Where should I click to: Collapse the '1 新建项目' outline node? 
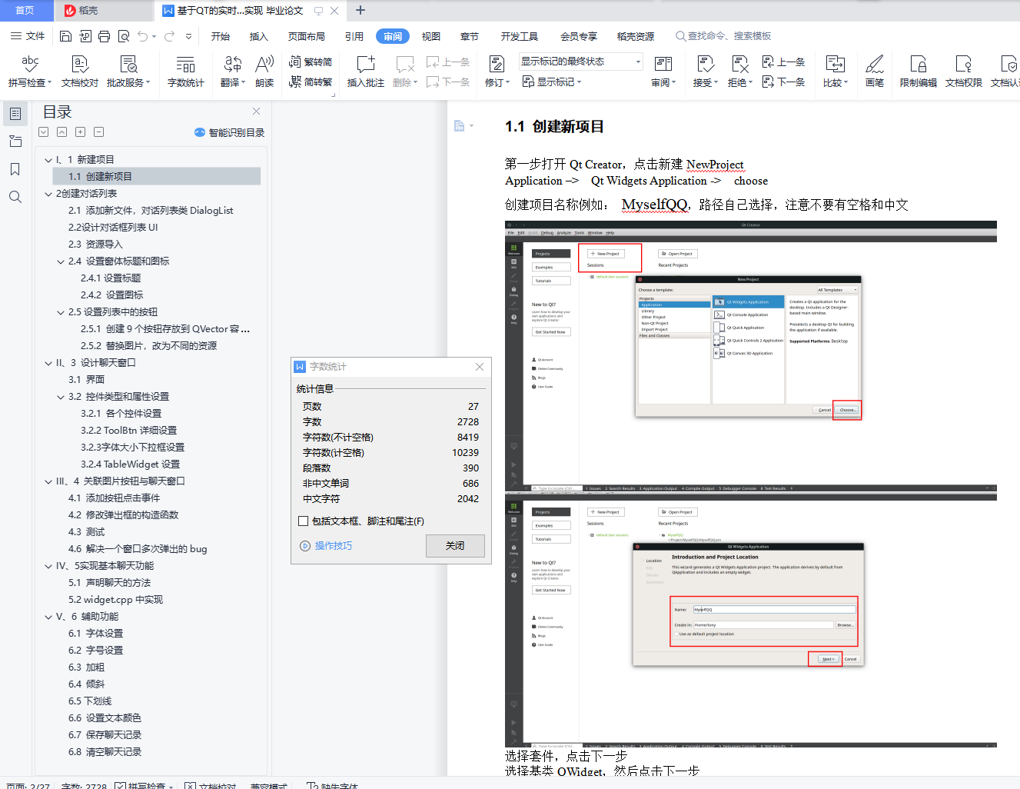click(x=48, y=160)
